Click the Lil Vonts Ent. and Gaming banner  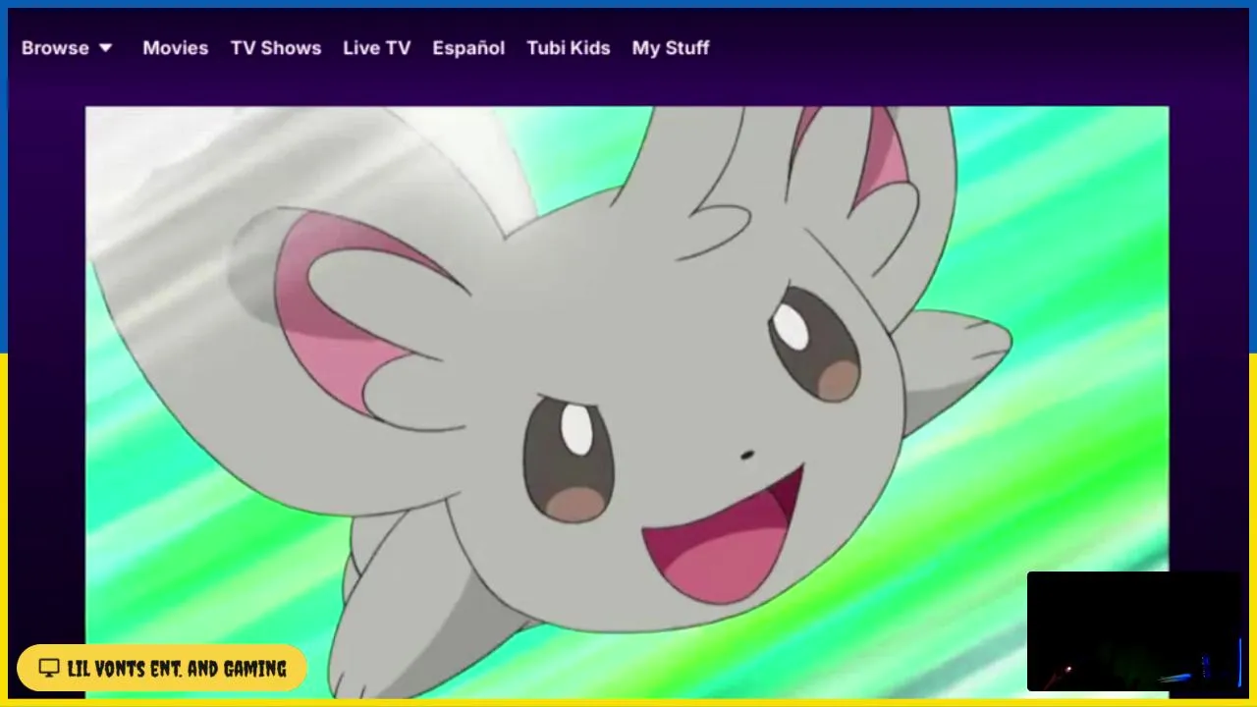point(162,669)
